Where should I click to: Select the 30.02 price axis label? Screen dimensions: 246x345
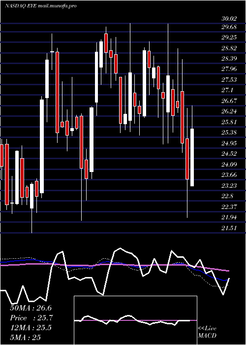[229, 19]
